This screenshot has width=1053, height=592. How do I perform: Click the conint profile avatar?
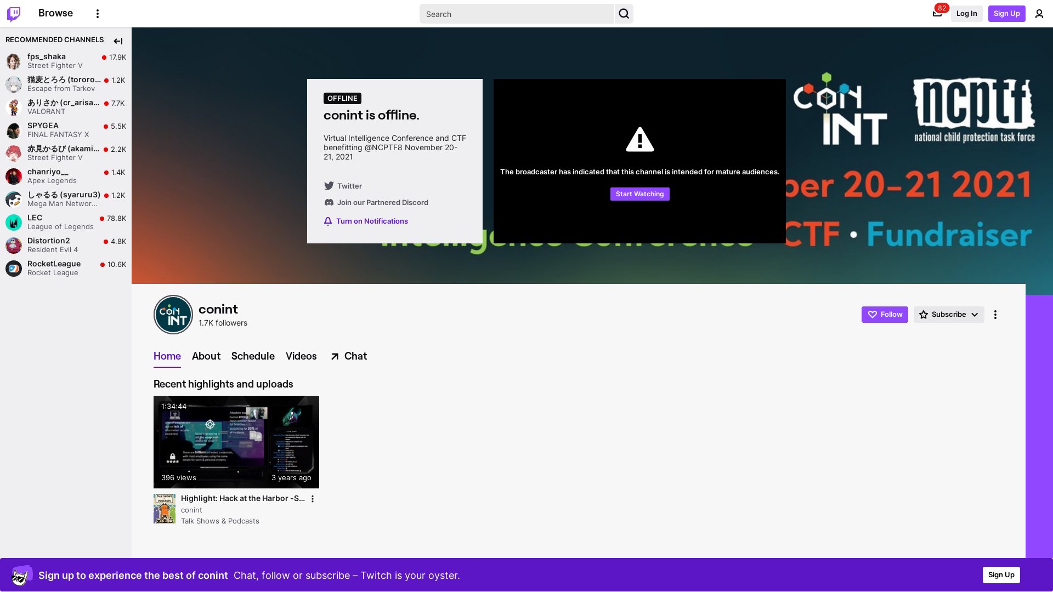[173, 315]
